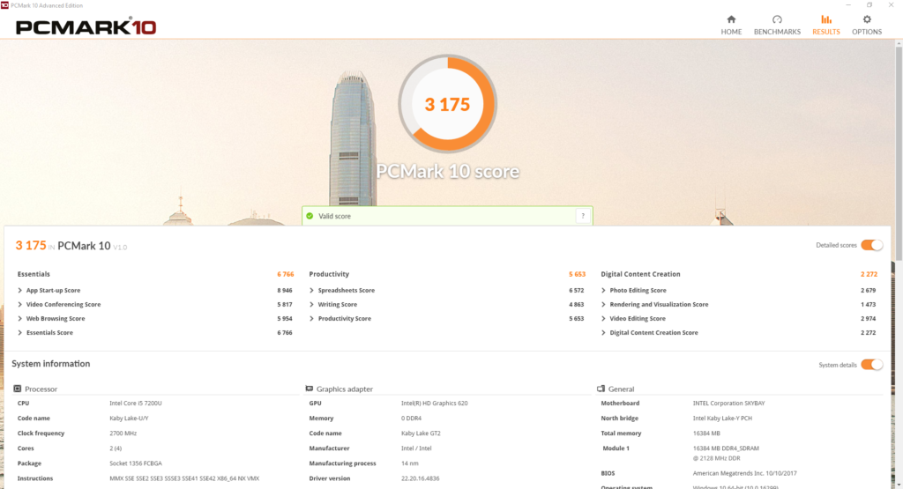Click the App Start-up value 8 946
Viewport: 903px width, 489px height.
pyautogui.click(x=285, y=291)
